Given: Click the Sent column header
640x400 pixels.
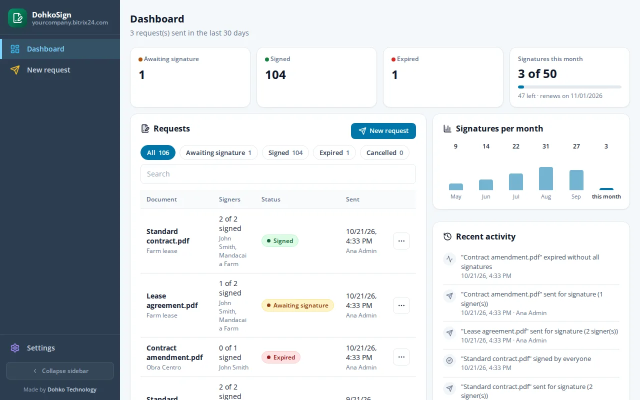Looking at the screenshot, I should [x=352, y=199].
